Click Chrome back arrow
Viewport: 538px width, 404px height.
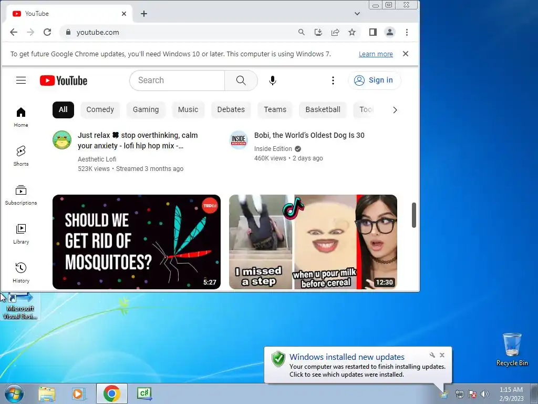(x=14, y=32)
